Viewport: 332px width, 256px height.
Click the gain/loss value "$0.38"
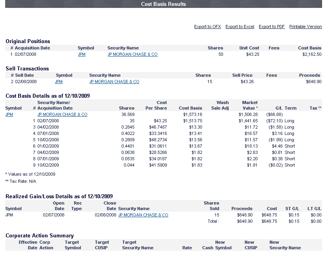(x=277, y=159)
